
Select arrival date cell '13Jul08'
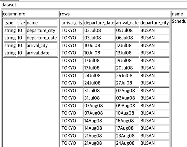pyautogui.click(x=127, y=53)
